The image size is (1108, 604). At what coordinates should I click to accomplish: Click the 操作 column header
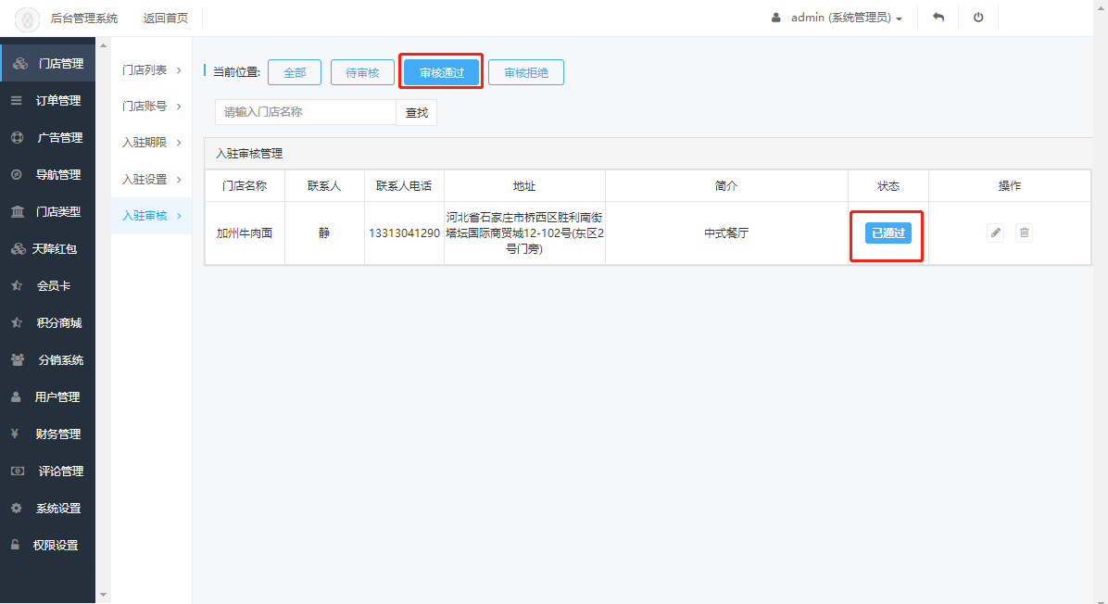1010,186
